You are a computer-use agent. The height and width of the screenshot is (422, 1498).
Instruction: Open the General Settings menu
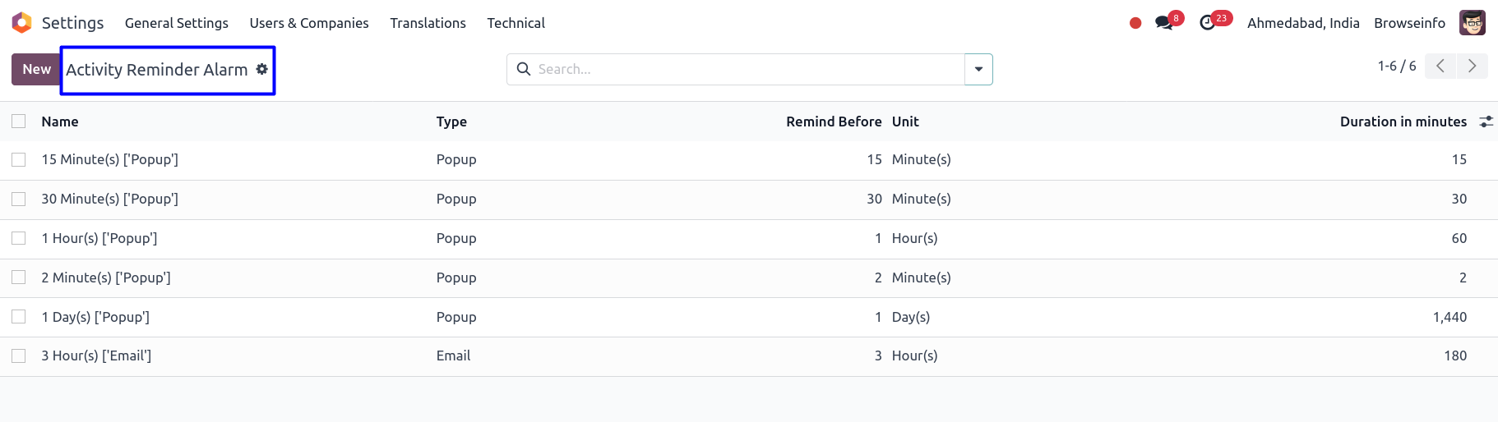[177, 23]
